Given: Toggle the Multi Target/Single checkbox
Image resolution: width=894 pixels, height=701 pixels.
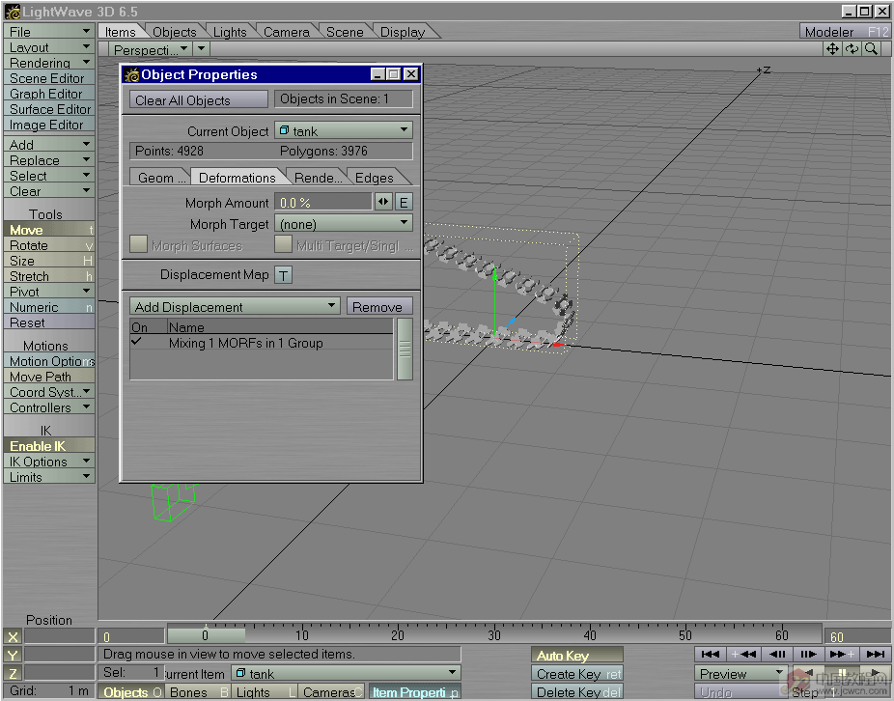Looking at the screenshot, I should coord(284,244).
